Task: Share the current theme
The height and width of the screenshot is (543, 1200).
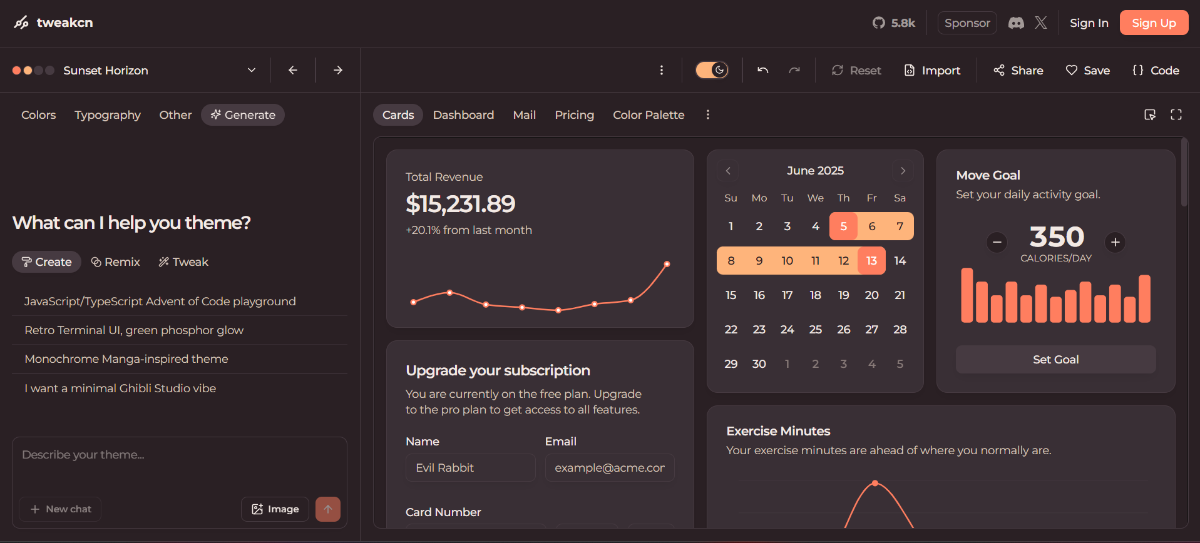Action: click(x=1018, y=70)
